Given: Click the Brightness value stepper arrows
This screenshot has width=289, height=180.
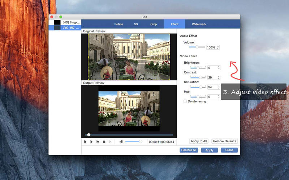Looking at the screenshot, I should tap(219, 68).
